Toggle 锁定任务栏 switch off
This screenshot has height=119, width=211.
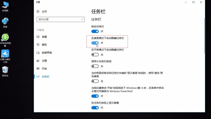click(x=95, y=31)
